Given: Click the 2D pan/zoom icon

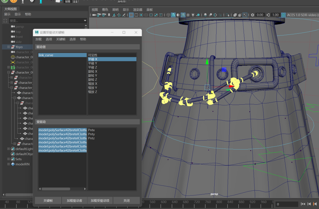Looking at the screenshot, I should pos(119,15).
